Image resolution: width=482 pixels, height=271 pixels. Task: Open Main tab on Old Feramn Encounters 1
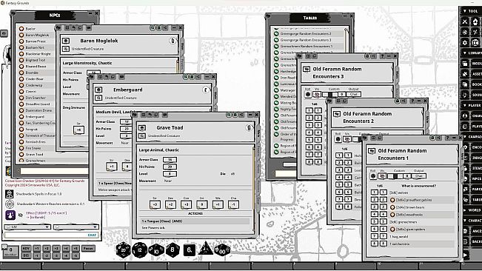pyautogui.click(x=462, y=156)
